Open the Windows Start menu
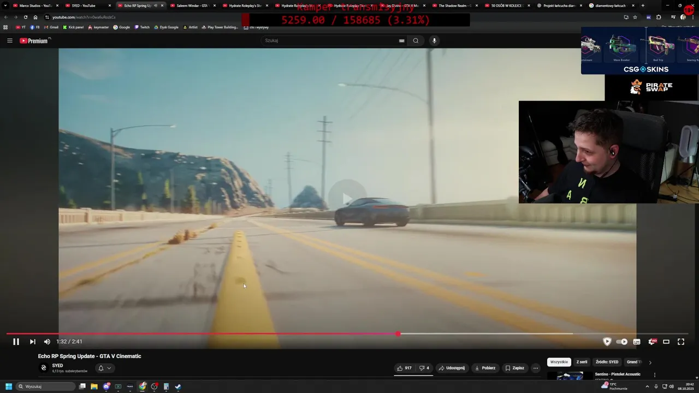 click(x=9, y=386)
